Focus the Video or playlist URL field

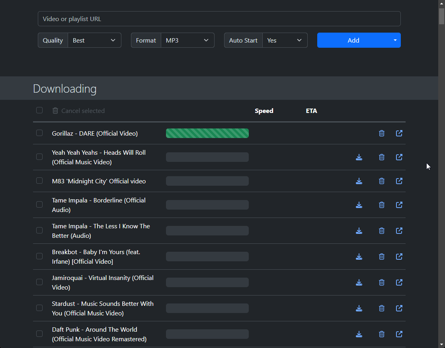pos(219,19)
